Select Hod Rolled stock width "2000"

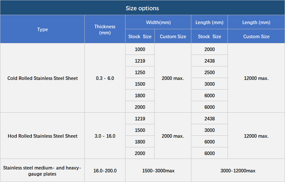(x=140, y=153)
